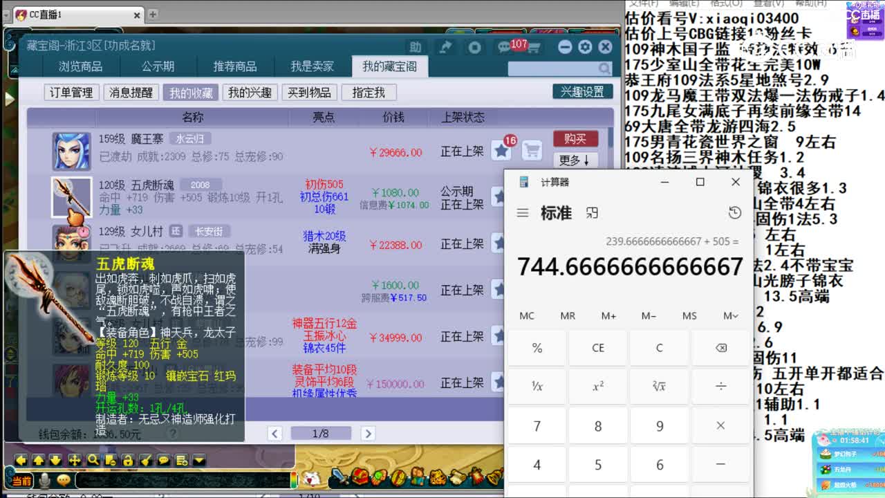Click the 159级 魔王寨 character avatar
This screenshot has width=885, height=498.
[x=72, y=151]
